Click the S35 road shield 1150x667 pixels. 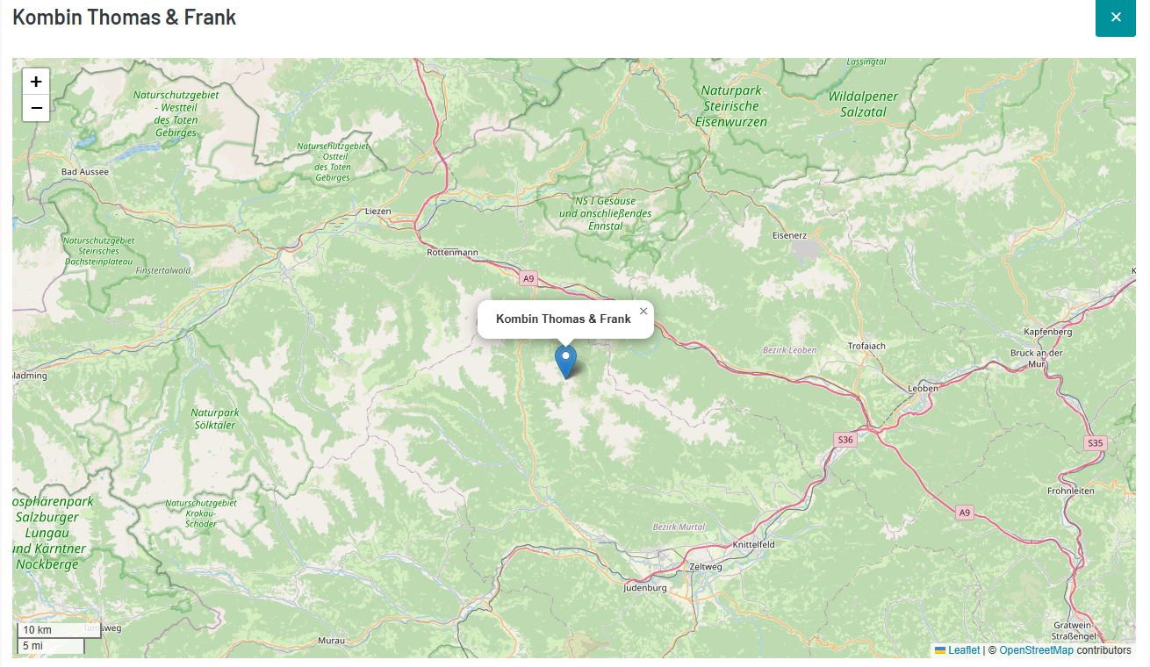click(1095, 442)
